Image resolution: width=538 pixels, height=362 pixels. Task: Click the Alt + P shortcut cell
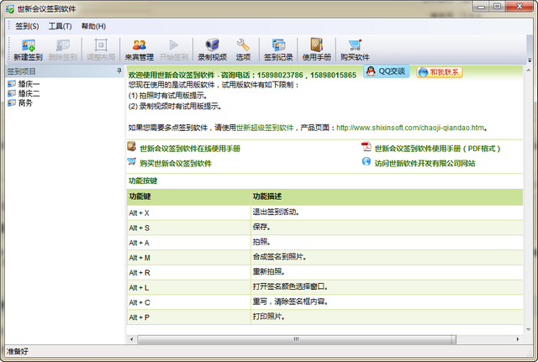point(189,317)
